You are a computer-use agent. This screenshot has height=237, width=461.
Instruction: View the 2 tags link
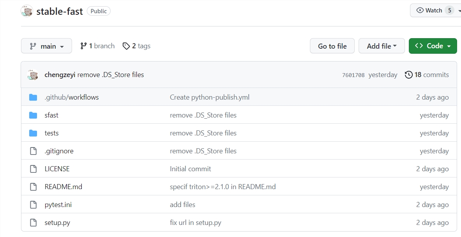pyautogui.click(x=136, y=46)
